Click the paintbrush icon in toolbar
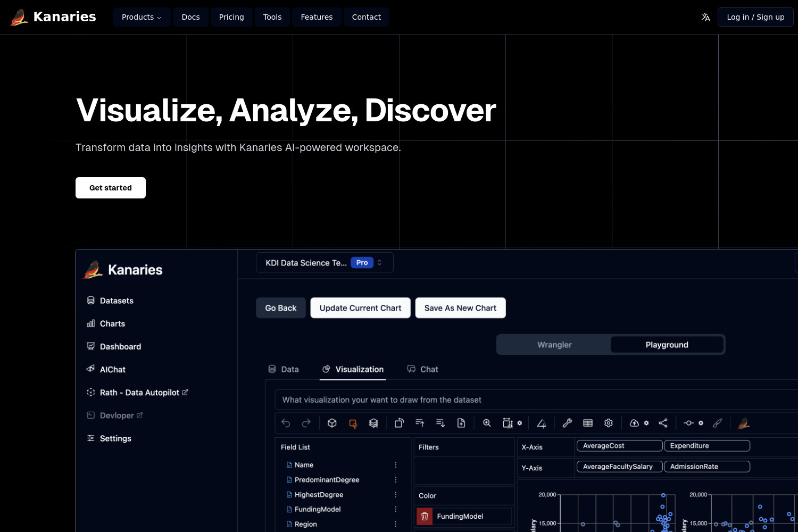Screen dimensions: 798x532 [718, 423]
